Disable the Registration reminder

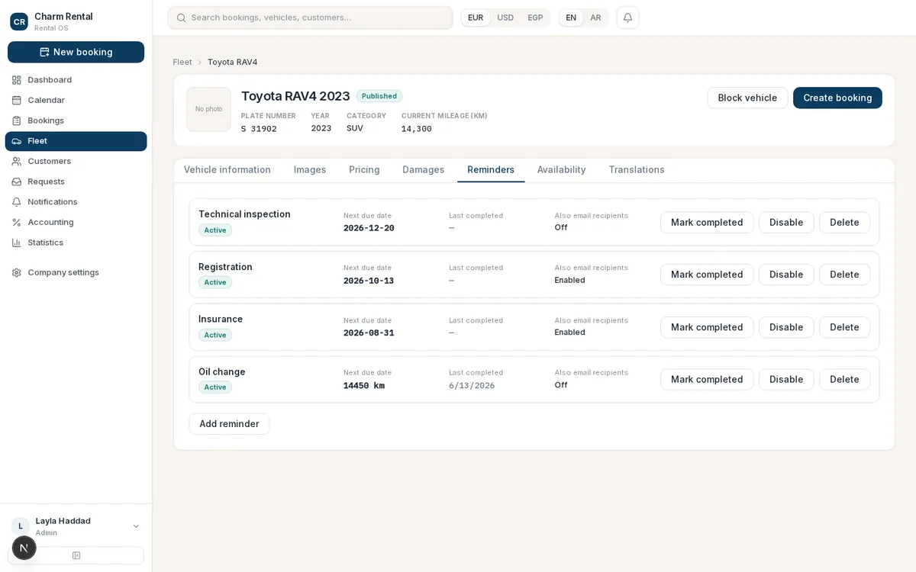point(786,275)
